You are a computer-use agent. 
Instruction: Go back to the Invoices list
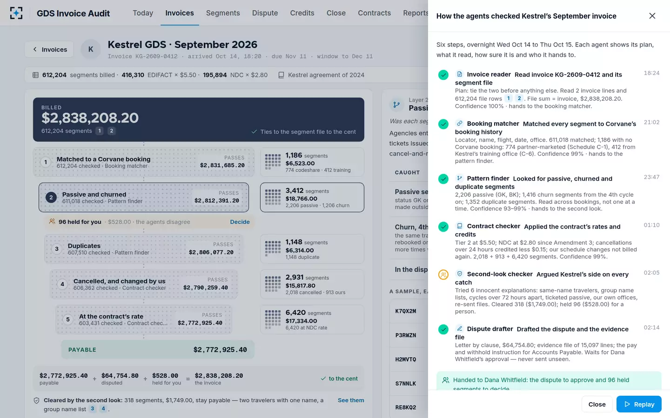pyautogui.click(x=49, y=49)
